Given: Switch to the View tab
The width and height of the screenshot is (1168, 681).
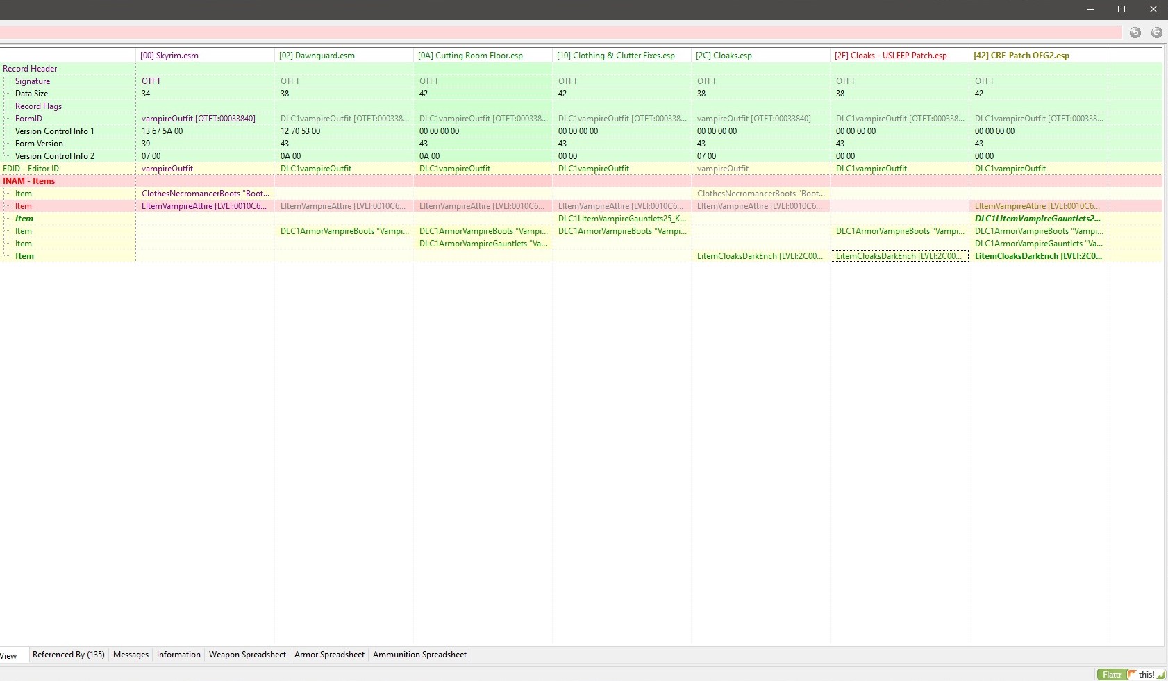Looking at the screenshot, I should [x=10, y=655].
